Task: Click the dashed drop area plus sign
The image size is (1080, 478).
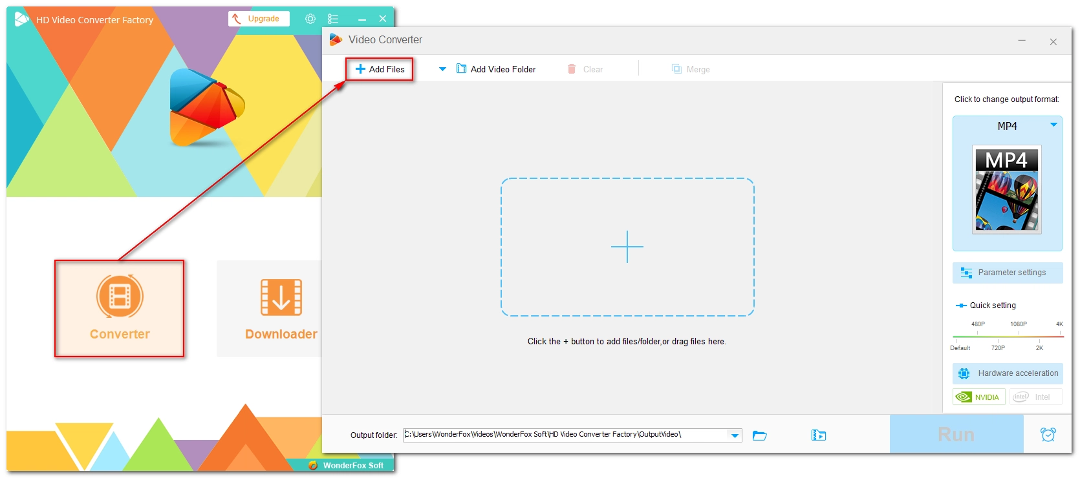Action: click(x=627, y=247)
